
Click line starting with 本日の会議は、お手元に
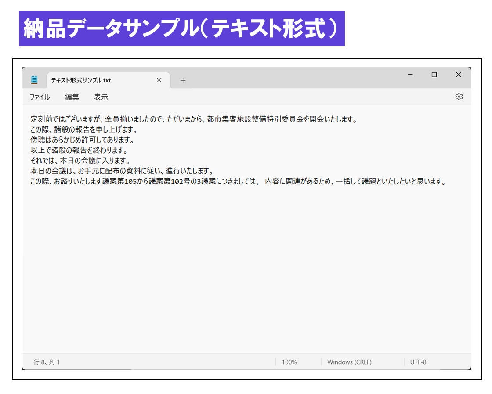coord(122,171)
